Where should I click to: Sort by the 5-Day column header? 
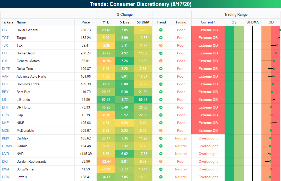click(124, 22)
